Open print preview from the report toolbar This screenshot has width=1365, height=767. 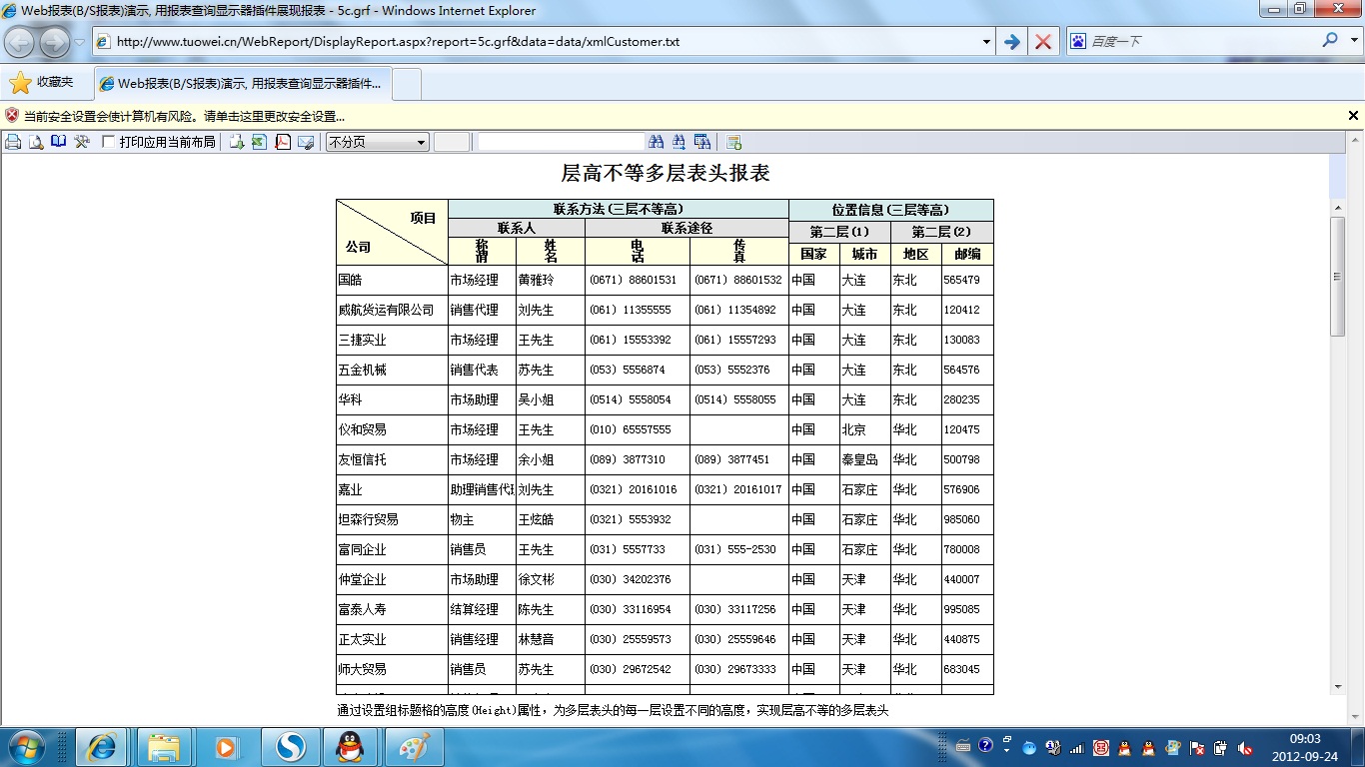(x=36, y=142)
